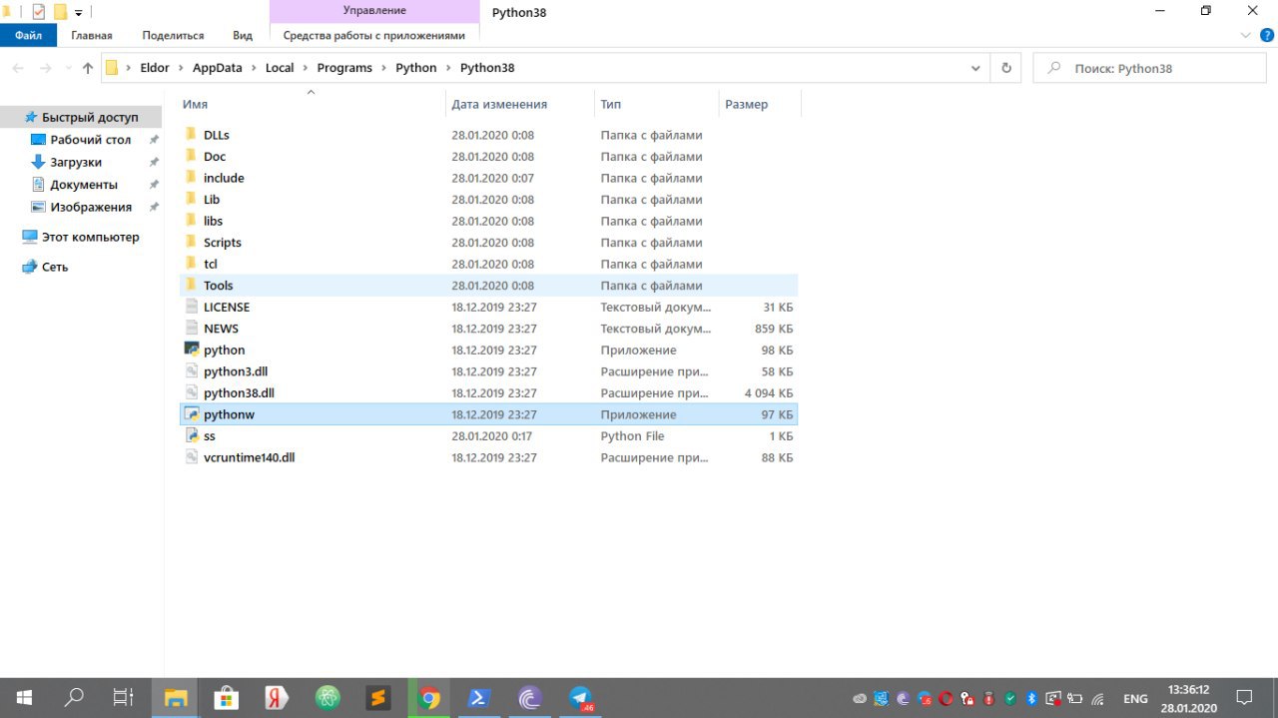Viewport: 1278px width, 718px height.
Task: Select the python application icon
Action: (x=192, y=350)
